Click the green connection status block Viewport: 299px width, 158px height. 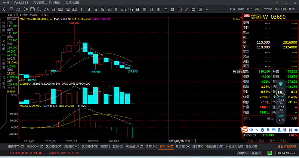click(269, 153)
